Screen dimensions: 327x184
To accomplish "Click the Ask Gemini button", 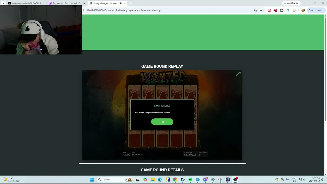I will click(x=291, y=3).
